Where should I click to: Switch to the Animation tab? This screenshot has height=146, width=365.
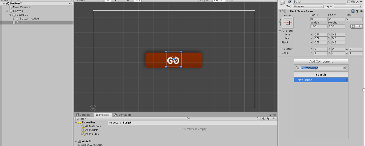[x=122, y=115]
